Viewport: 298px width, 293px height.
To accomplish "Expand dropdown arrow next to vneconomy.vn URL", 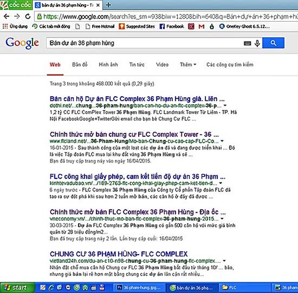I will coord(222,219).
